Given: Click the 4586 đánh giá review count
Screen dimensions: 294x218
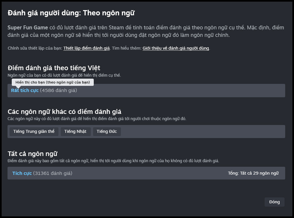Looking at the screenshot, I should (x=58, y=90).
